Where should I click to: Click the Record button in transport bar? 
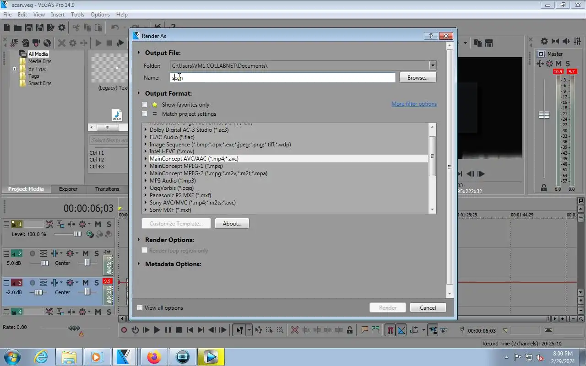[124, 330]
